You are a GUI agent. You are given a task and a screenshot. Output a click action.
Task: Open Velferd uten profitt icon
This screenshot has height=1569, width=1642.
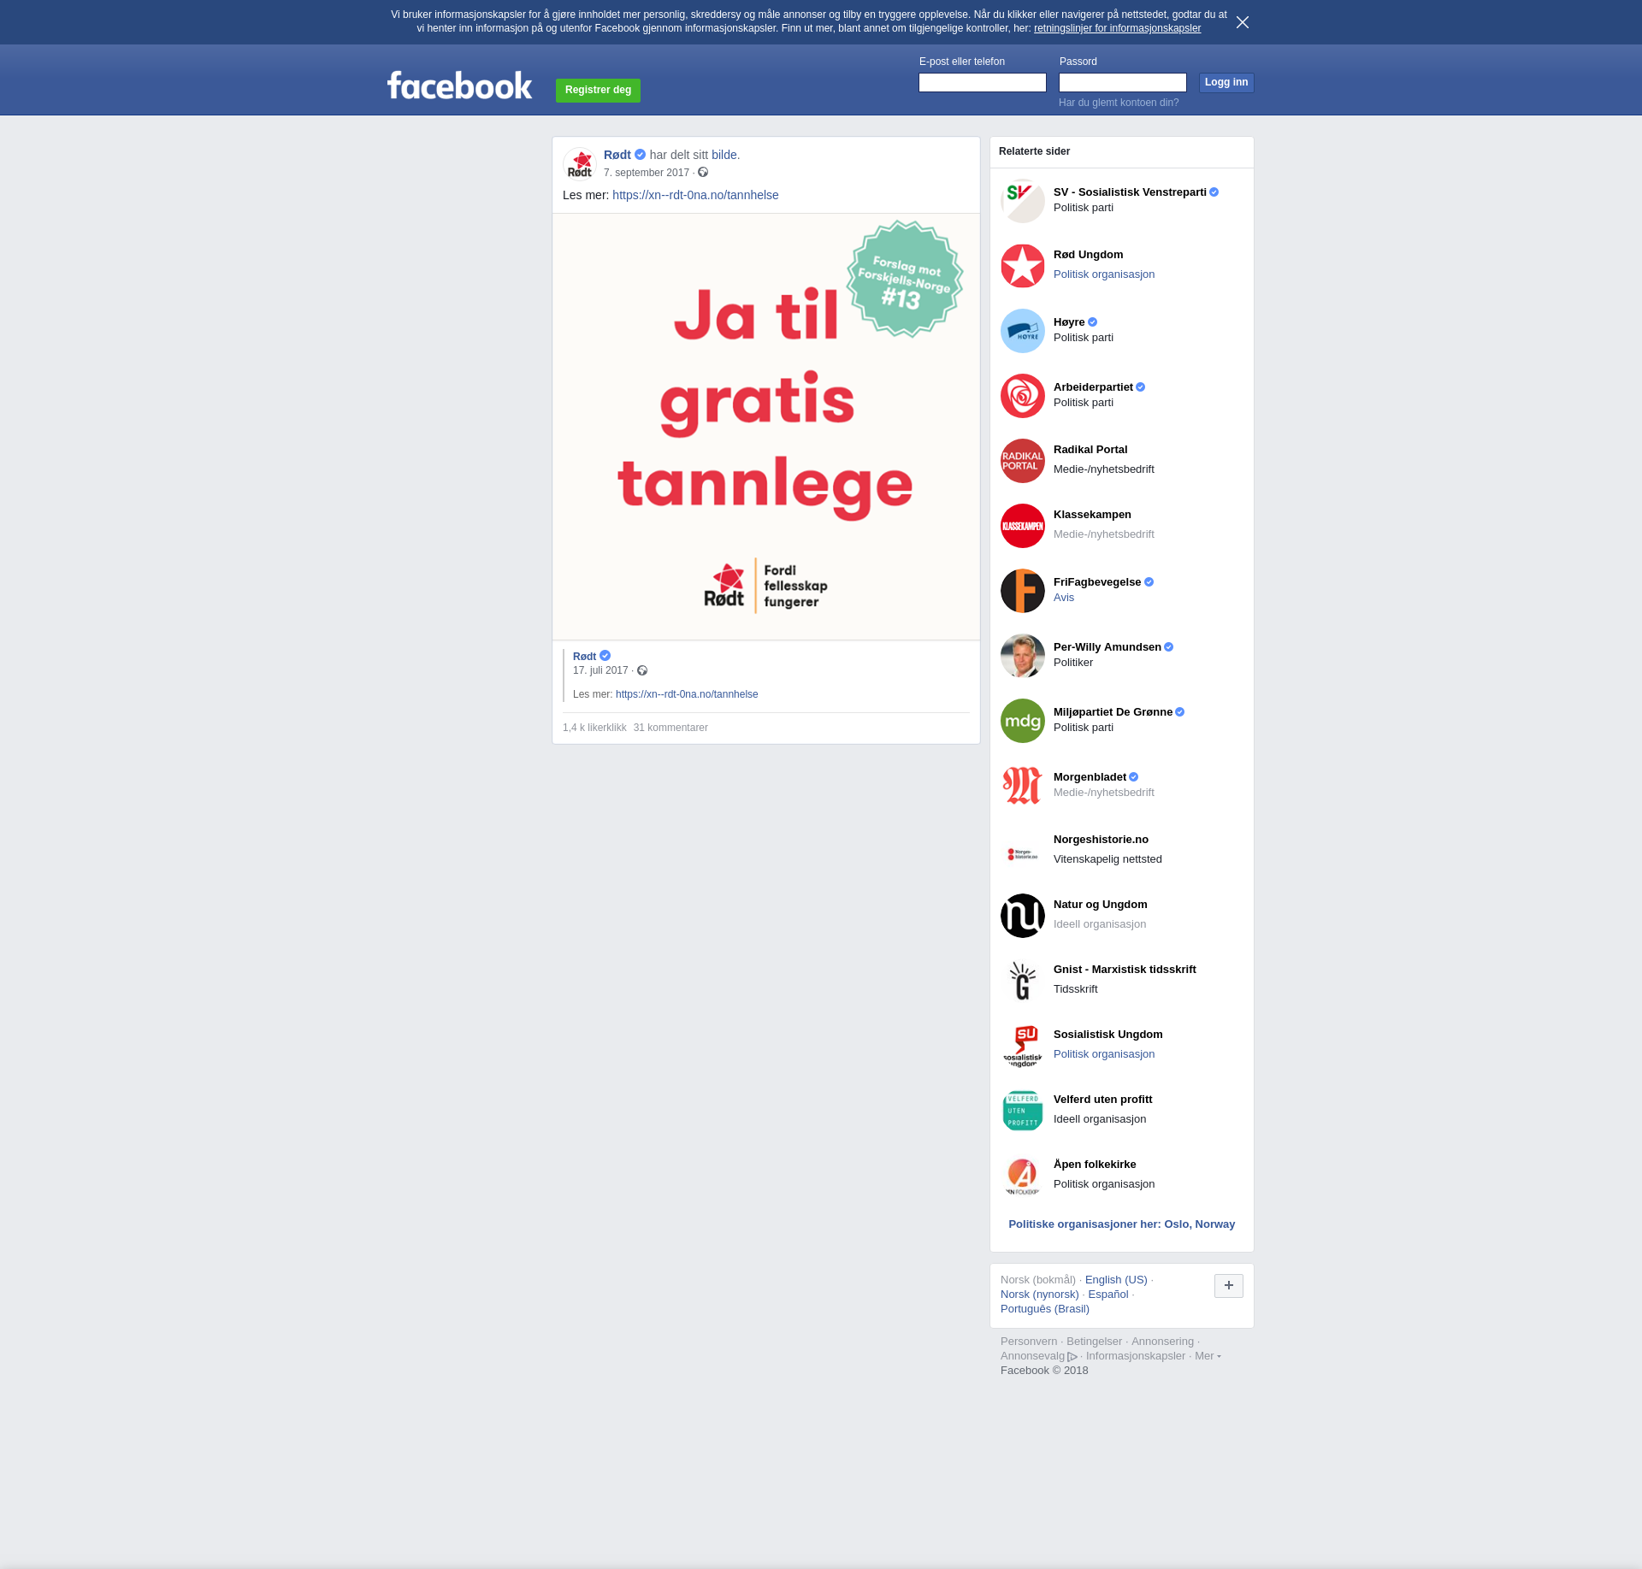[x=1023, y=1111]
